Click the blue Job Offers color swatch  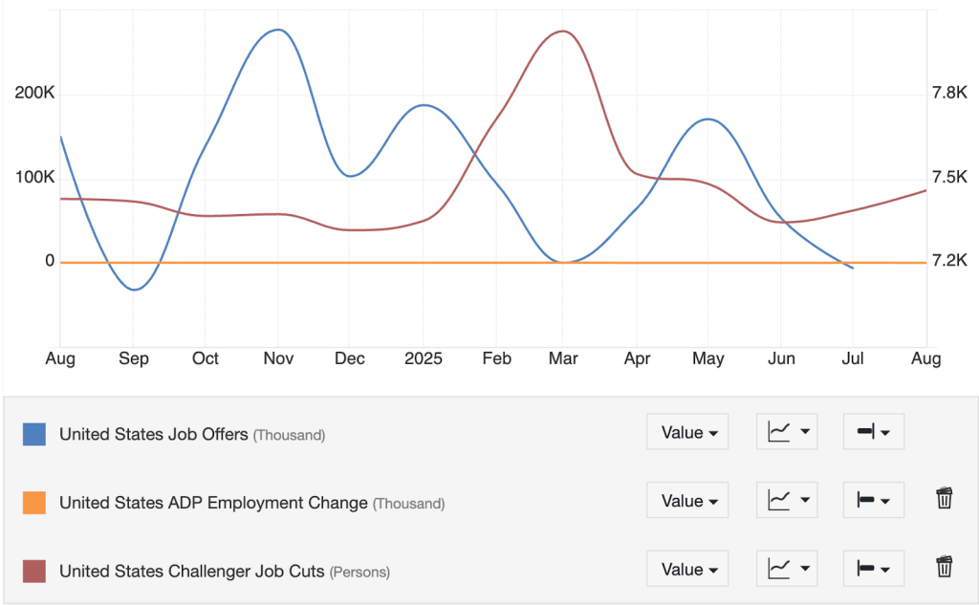click(x=34, y=434)
